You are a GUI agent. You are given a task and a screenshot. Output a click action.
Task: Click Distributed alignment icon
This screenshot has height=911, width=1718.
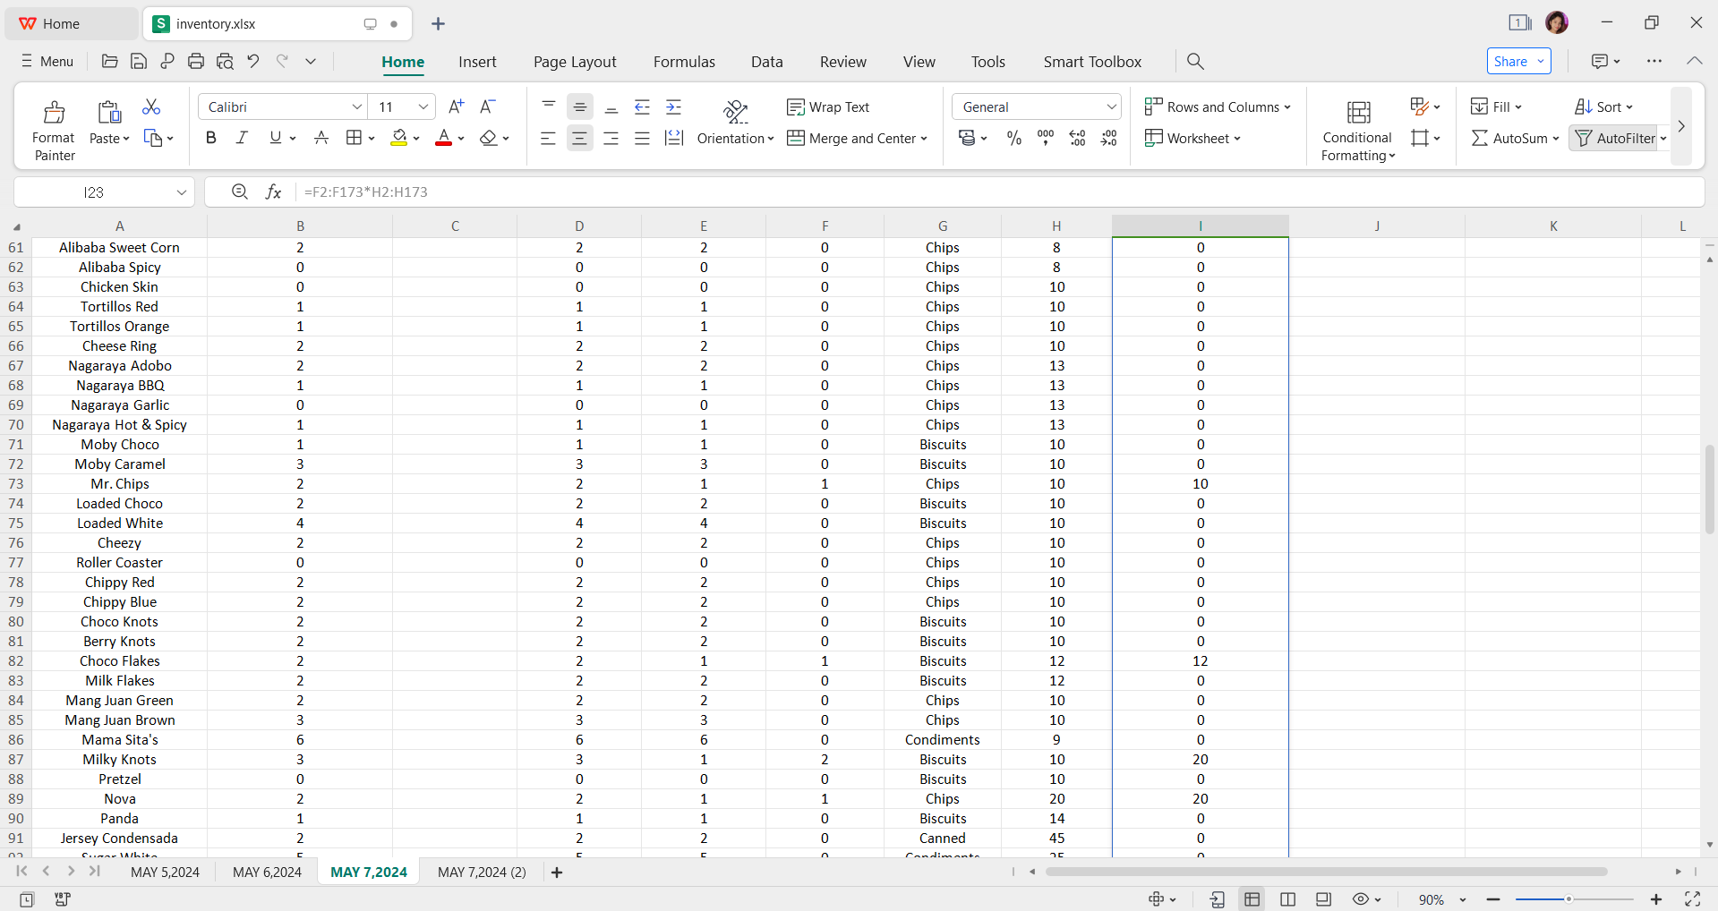pyautogui.click(x=674, y=138)
